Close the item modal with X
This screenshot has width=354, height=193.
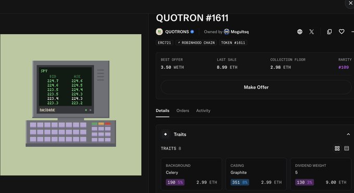350,3
